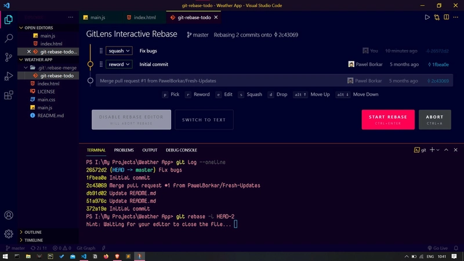The height and width of the screenshot is (261, 464).
Task: Select the Fix bugs commit message
Action: 148,51
